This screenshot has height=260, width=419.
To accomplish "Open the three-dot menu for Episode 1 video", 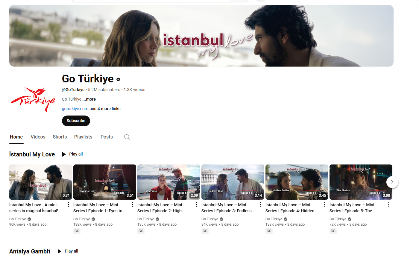I will [x=133, y=204].
